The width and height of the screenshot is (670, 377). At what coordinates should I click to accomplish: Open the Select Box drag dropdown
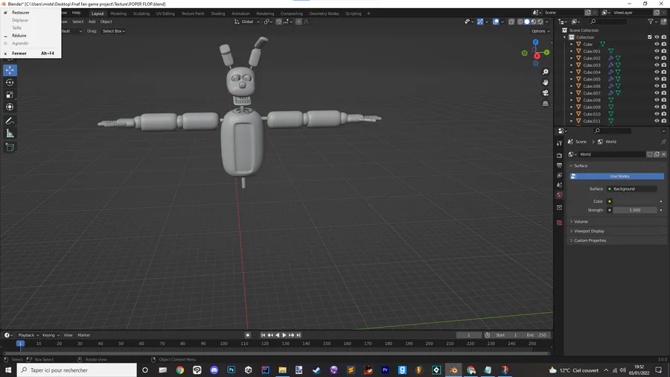point(114,31)
